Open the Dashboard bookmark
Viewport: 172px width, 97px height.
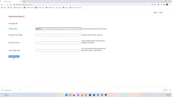[x=28, y=8]
